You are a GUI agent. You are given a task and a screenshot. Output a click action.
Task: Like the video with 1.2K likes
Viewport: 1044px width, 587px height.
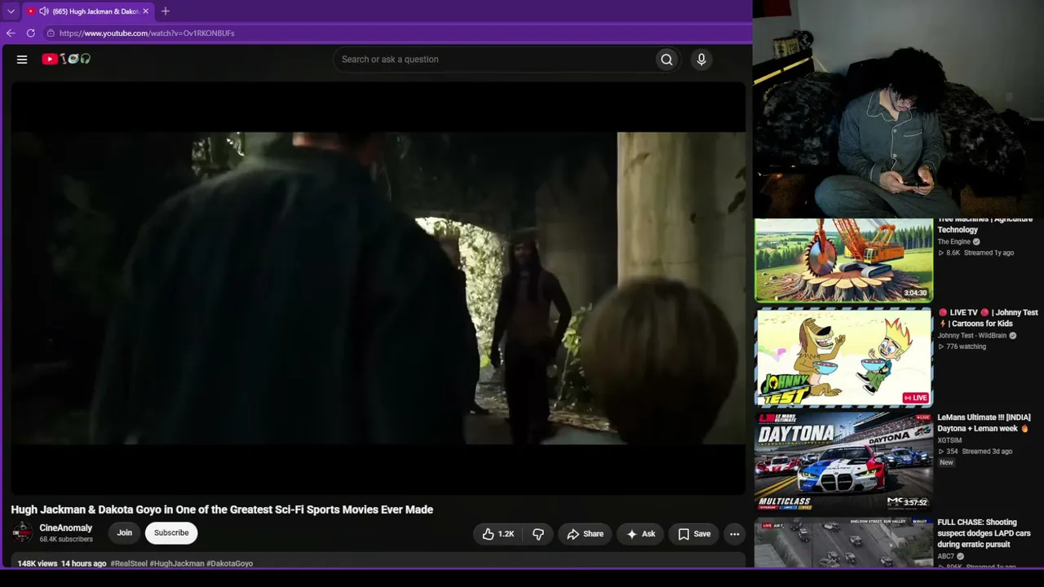point(498,534)
